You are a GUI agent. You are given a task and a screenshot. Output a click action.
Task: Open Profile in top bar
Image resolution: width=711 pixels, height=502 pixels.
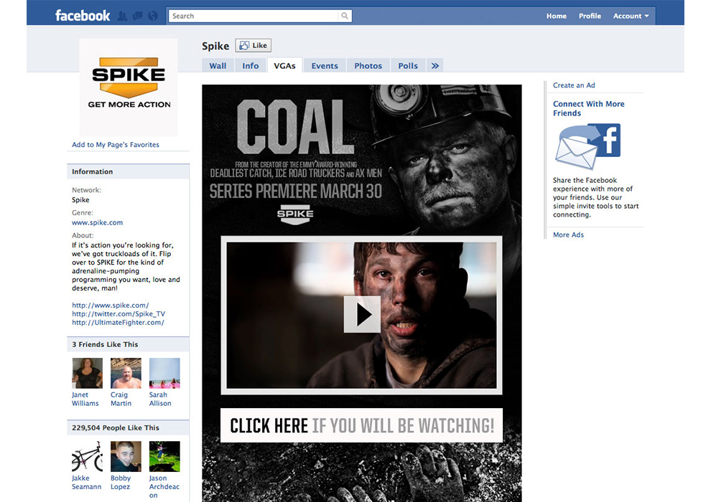click(590, 16)
